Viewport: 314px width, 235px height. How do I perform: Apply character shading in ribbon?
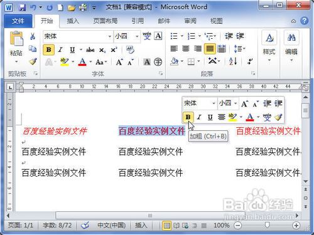(x=147, y=62)
